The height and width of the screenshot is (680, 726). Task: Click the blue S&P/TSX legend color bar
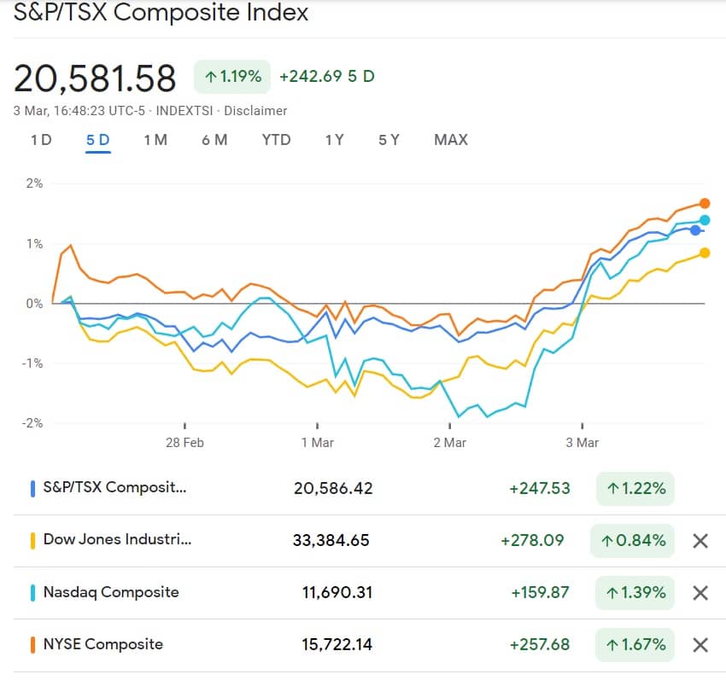coord(32,489)
